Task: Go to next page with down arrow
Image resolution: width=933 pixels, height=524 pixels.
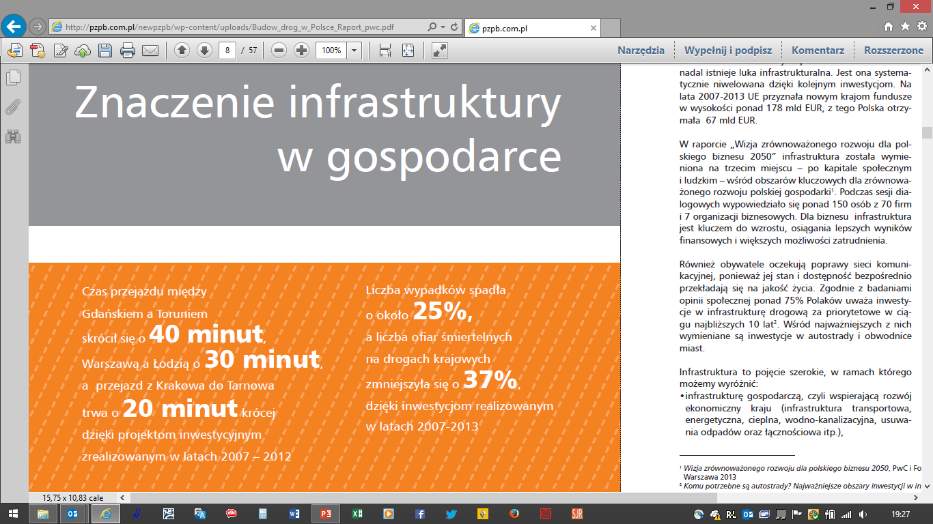Action: point(204,50)
